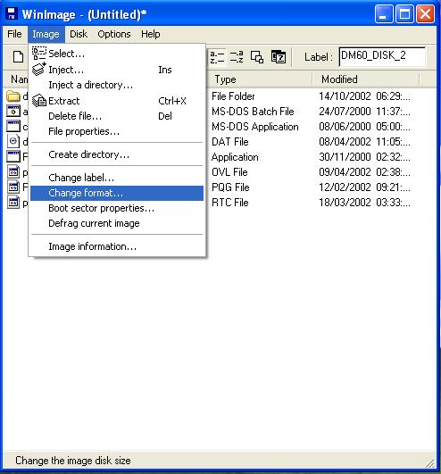Click the OVL File row's icon
This screenshot has width=441, height=474.
click(13, 172)
